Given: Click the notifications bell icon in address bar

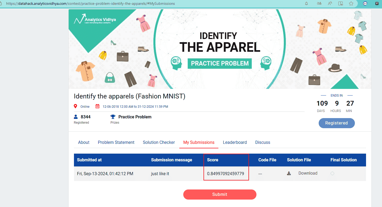Looking at the screenshot, I should pos(306,3).
